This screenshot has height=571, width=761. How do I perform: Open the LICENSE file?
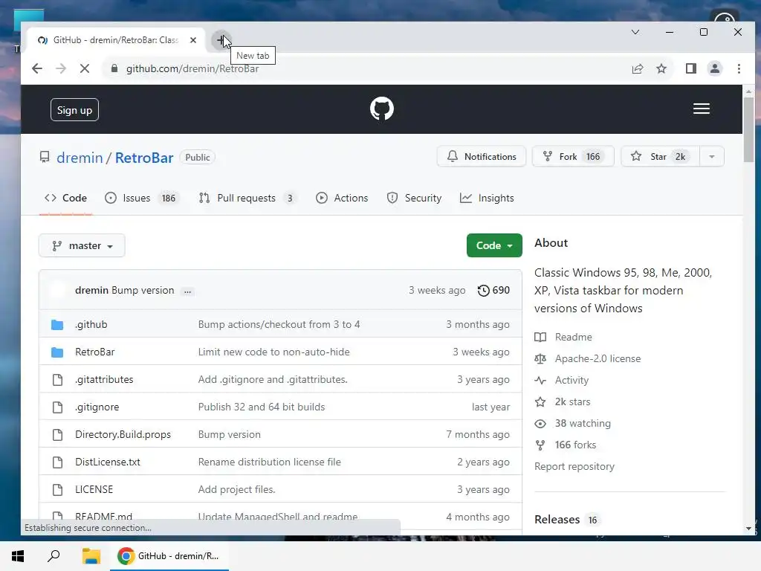click(94, 489)
